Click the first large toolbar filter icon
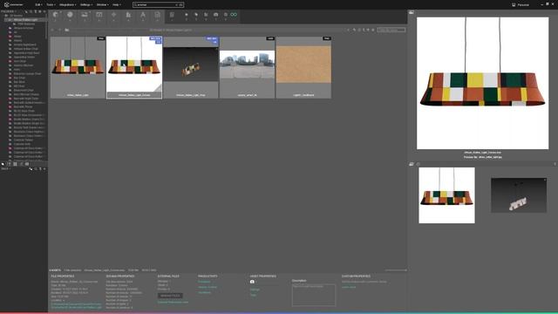 pos(55,15)
